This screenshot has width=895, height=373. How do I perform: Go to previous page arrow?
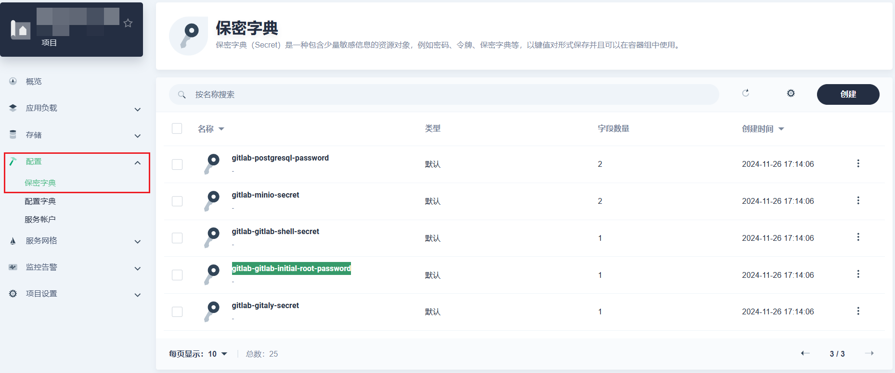coord(805,353)
